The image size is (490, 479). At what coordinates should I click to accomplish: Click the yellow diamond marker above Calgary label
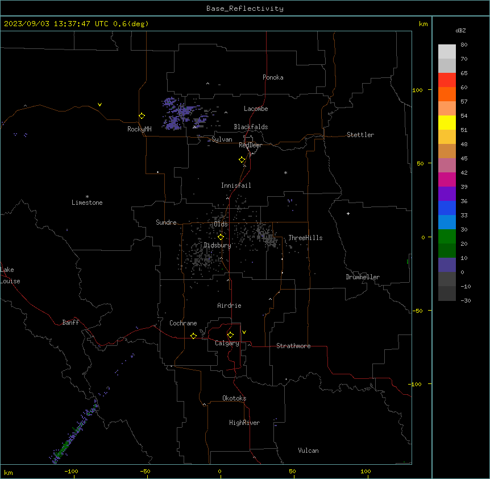(x=230, y=335)
